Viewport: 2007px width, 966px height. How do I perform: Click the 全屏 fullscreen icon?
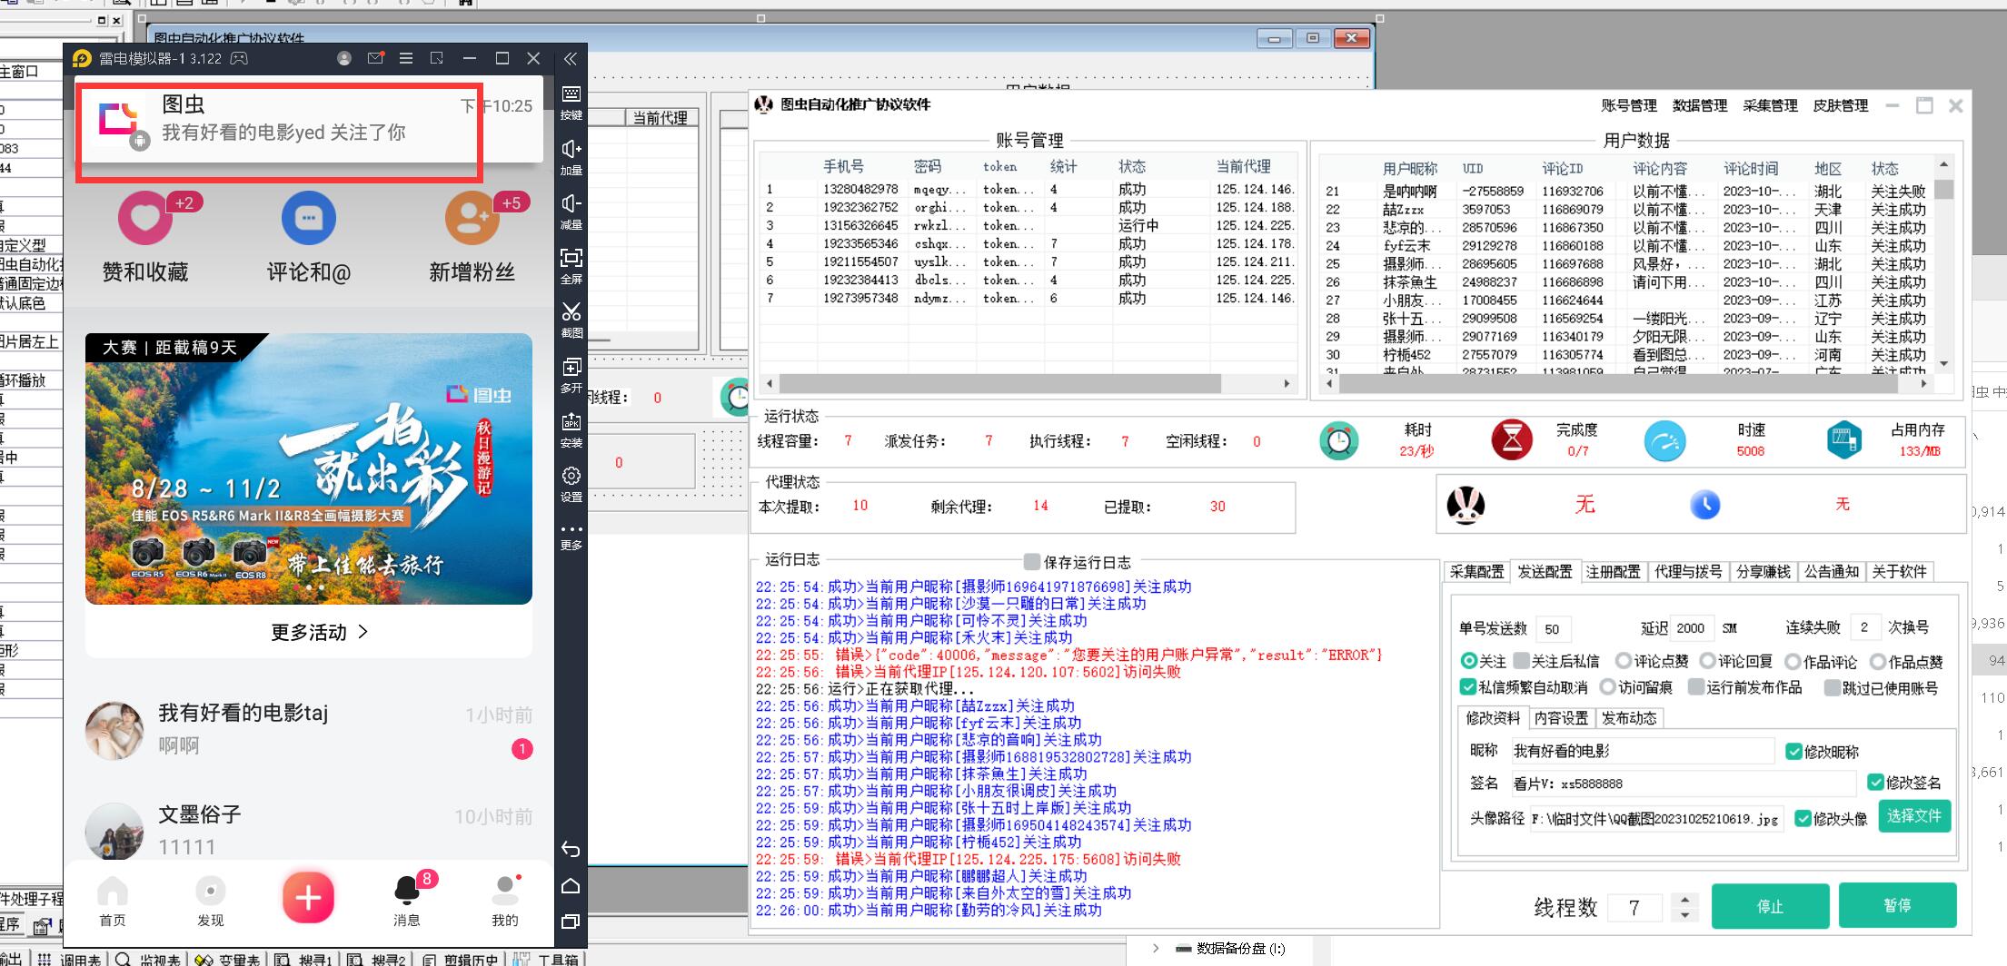(571, 259)
